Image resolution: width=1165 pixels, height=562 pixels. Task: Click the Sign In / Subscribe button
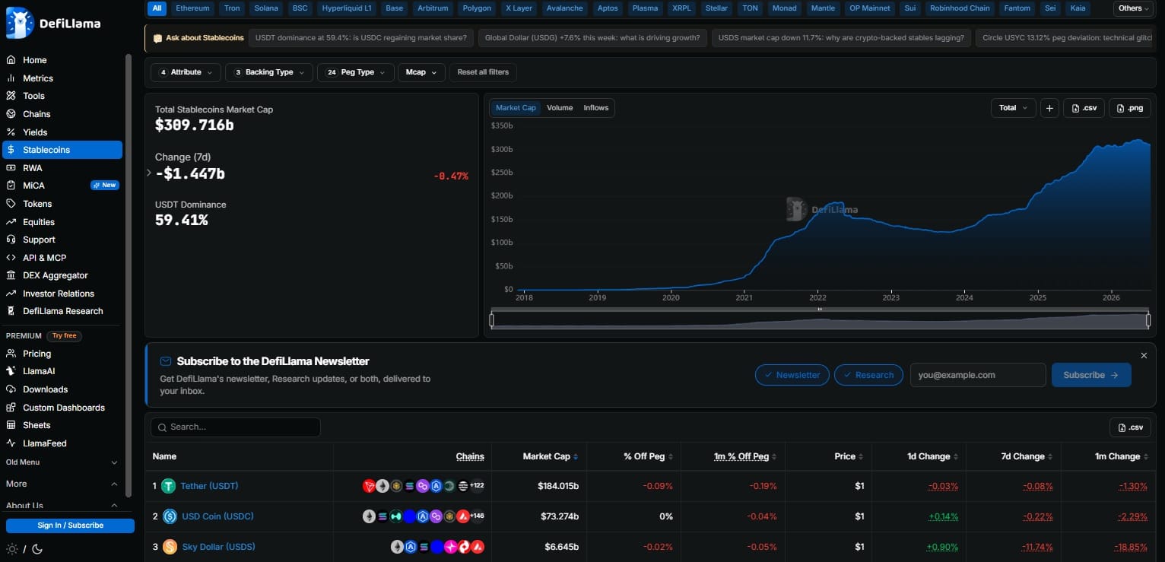[x=70, y=525]
